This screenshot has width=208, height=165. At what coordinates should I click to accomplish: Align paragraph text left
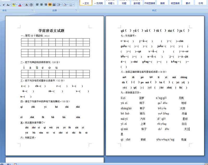[x=37, y=5]
